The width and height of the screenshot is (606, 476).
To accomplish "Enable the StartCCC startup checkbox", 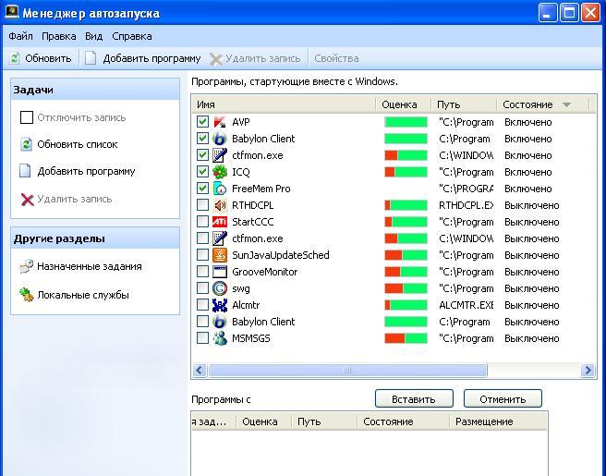I will click(202, 222).
